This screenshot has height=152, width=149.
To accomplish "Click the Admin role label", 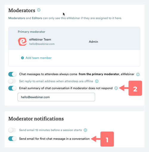I will [93, 42].
